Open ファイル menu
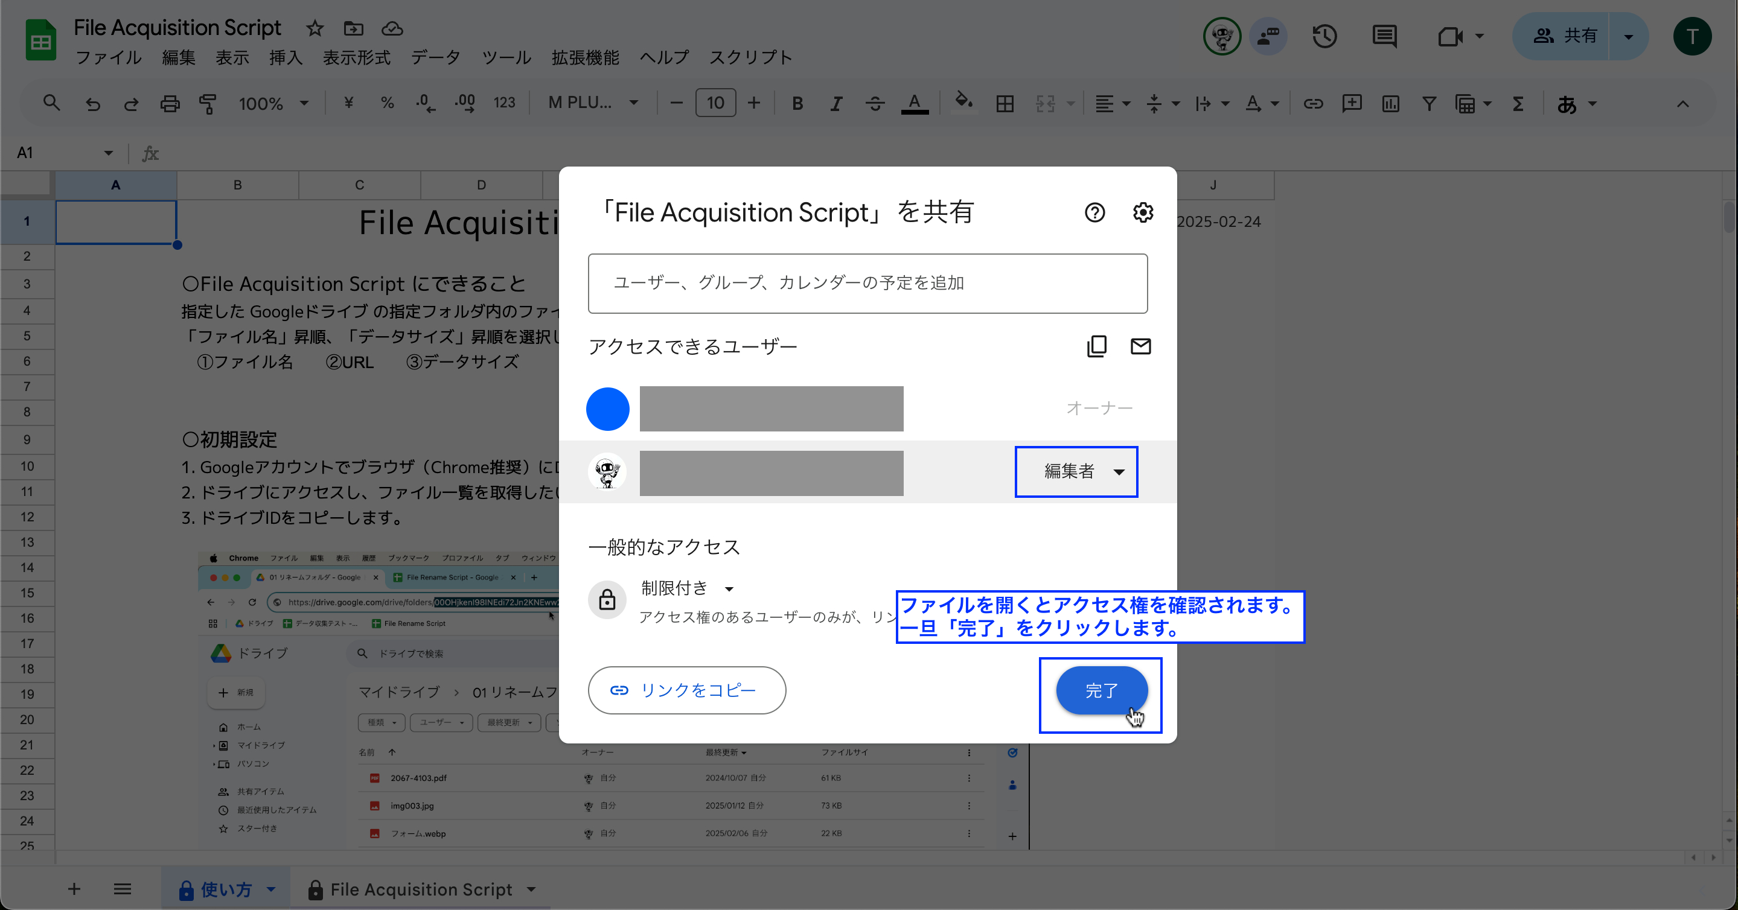Viewport: 1738px width, 910px height. coord(109,58)
